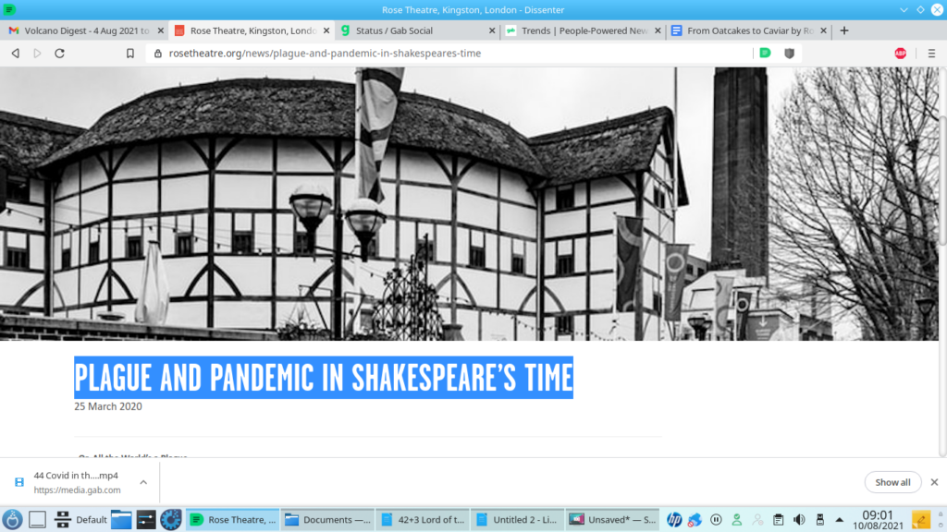The image size is (947, 532).
Task: View site info via the padlock icon
Action: pos(158,53)
